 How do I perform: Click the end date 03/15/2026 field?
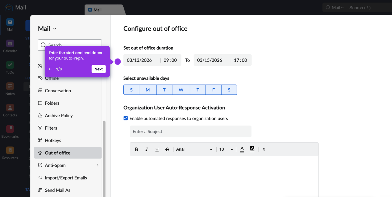click(x=210, y=60)
